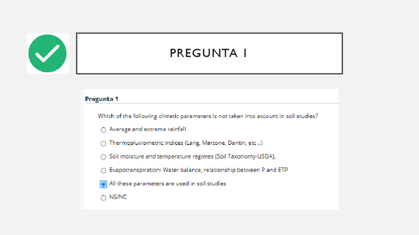Click the bold 'Pregunta 1' heading
The width and height of the screenshot is (419, 235).
(x=101, y=99)
